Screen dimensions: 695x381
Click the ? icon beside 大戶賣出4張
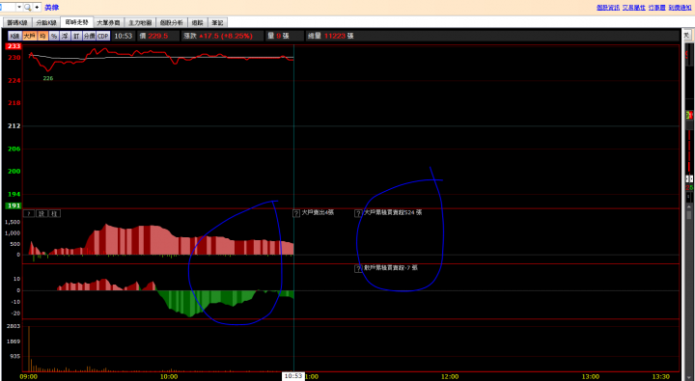coord(296,213)
